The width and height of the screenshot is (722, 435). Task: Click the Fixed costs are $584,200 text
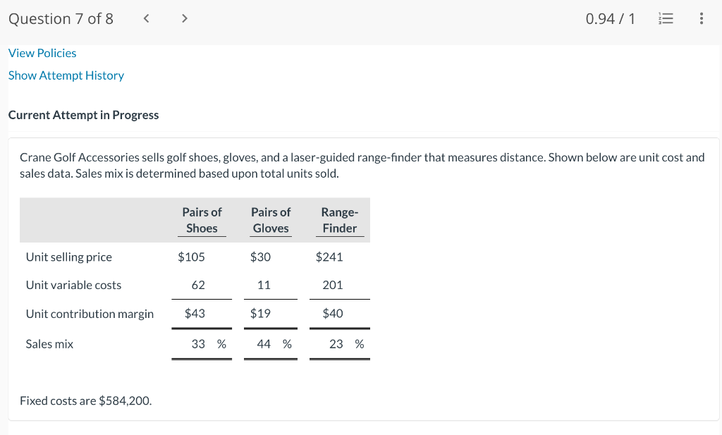tap(85, 401)
